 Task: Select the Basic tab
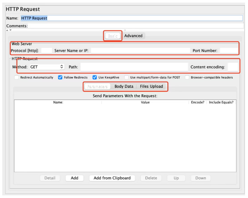click(113, 36)
